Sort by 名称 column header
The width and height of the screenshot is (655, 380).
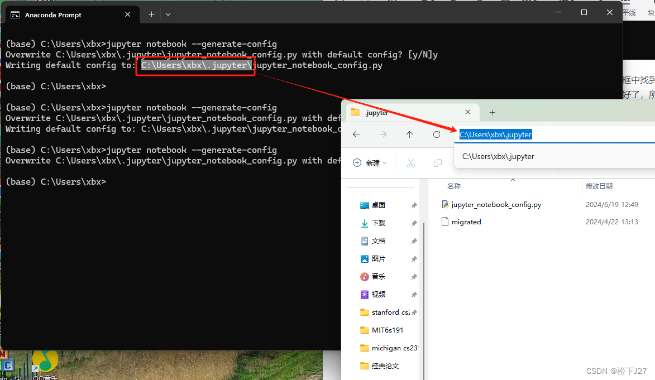(454, 186)
